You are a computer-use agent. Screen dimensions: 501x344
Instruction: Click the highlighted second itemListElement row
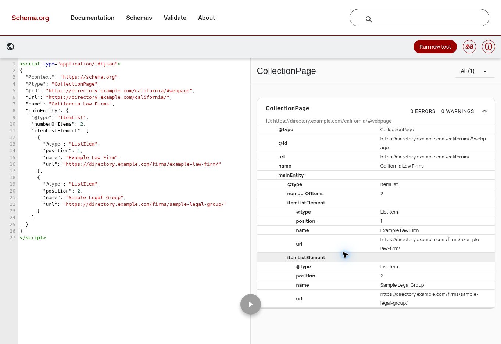pyautogui.click(x=376, y=257)
